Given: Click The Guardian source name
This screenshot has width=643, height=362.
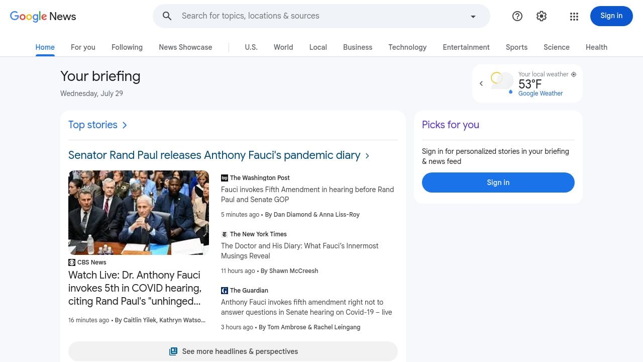Looking at the screenshot, I should pyautogui.click(x=249, y=291).
